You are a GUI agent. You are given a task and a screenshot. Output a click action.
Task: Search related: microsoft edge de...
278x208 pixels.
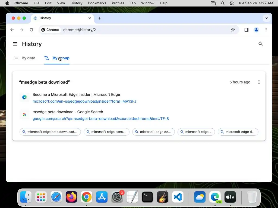pyautogui.click(x=154, y=132)
